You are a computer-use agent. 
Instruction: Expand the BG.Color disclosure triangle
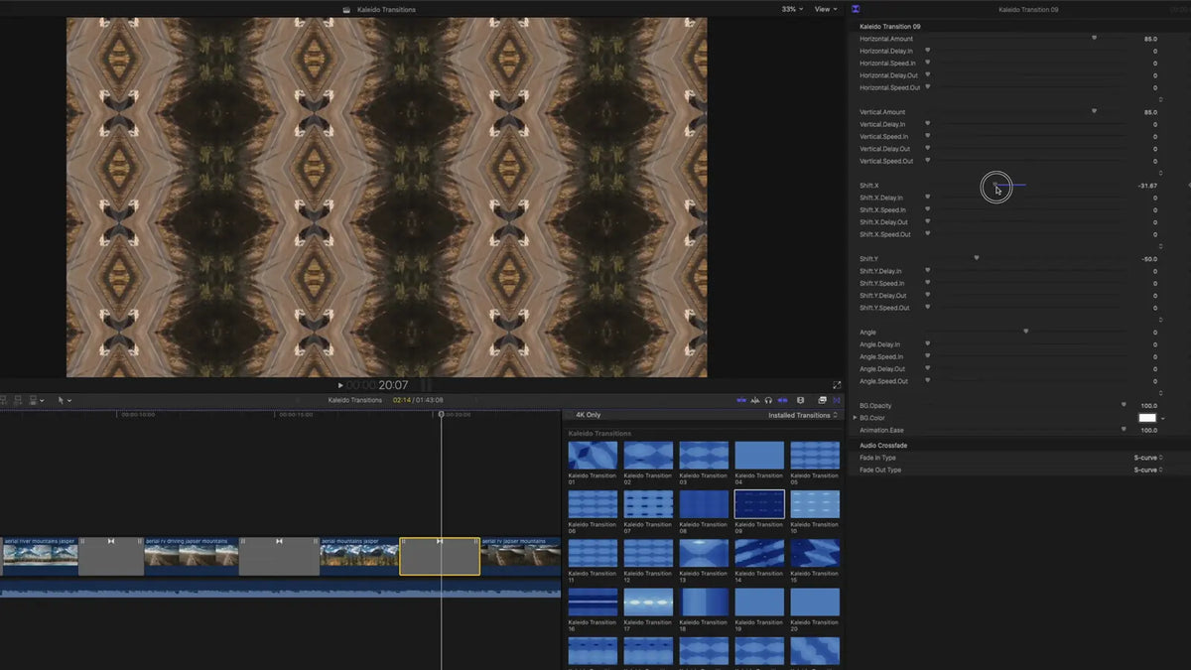855,418
